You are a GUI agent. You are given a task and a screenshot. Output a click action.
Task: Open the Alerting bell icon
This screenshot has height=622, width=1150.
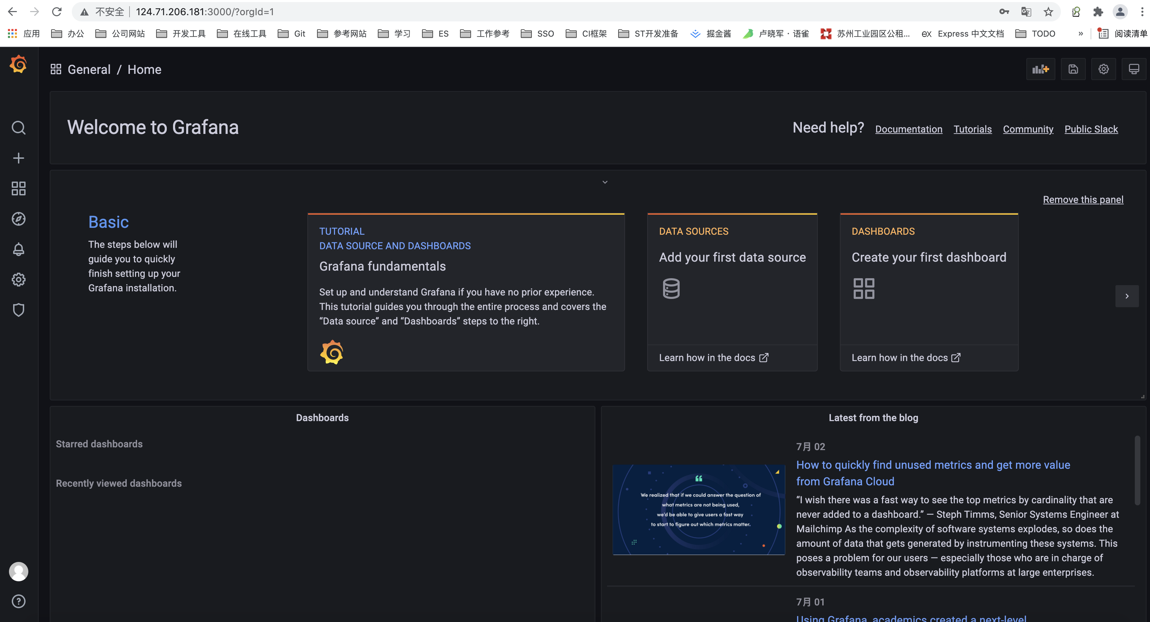(x=18, y=249)
